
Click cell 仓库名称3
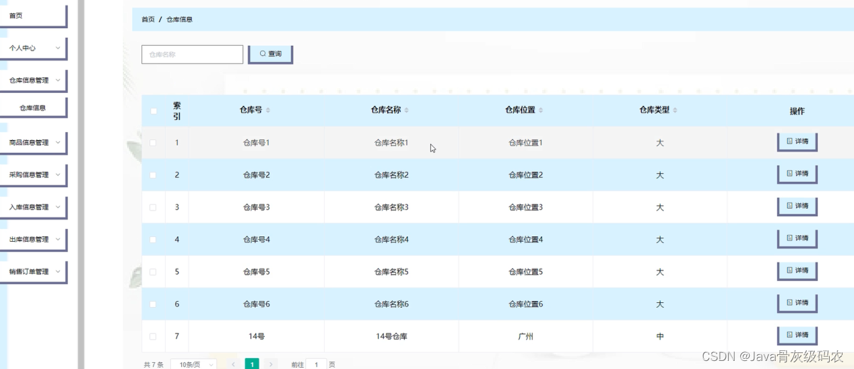pyautogui.click(x=391, y=207)
